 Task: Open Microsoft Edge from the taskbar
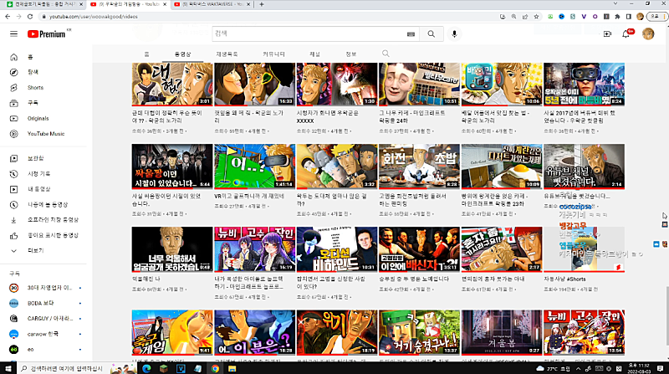pos(146,368)
